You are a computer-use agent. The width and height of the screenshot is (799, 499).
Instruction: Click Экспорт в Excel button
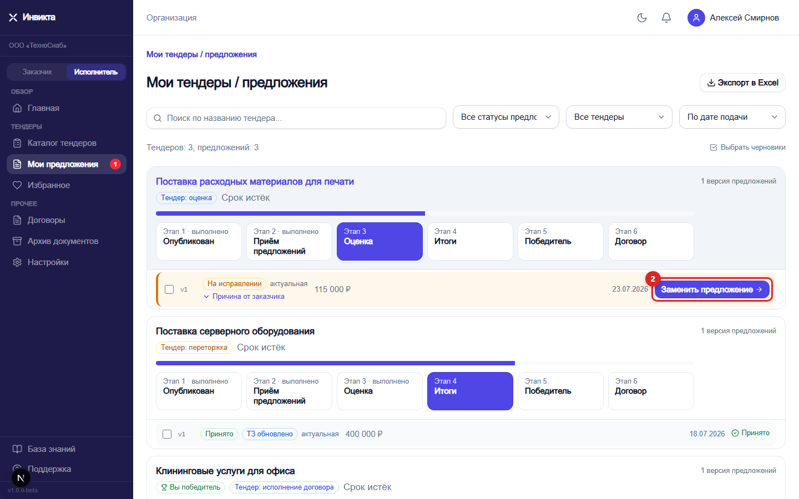click(742, 83)
